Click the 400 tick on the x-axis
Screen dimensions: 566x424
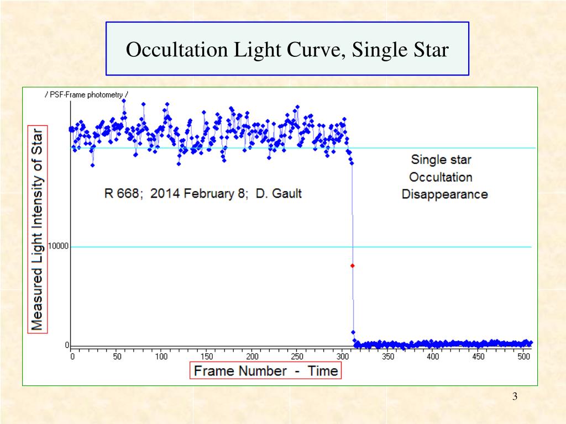(433, 357)
